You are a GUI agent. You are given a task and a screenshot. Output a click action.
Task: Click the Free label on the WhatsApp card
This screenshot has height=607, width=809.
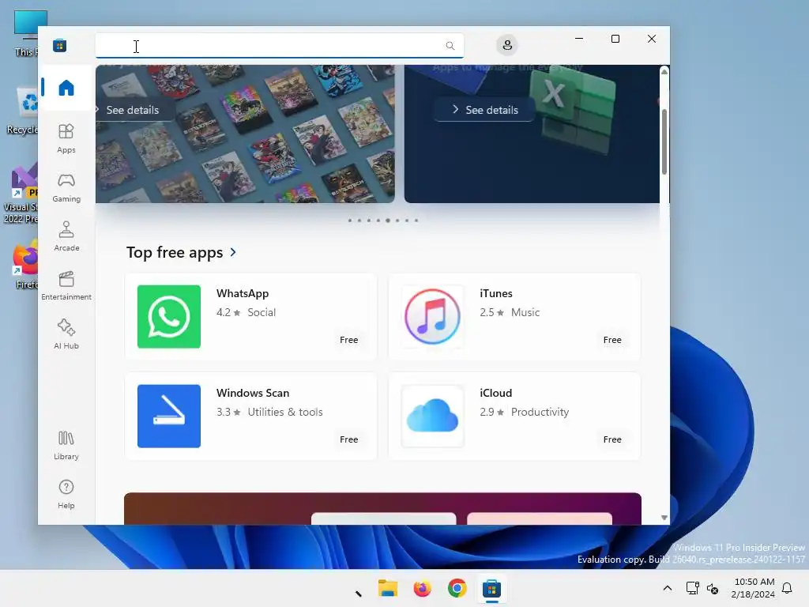coord(348,340)
